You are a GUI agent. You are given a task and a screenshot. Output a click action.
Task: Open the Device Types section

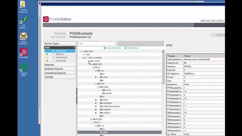tap(60, 44)
